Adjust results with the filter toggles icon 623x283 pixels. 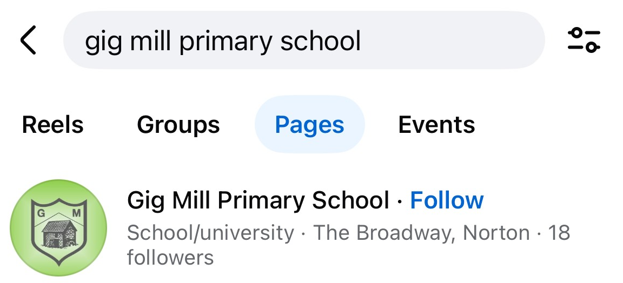pos(584,41)
